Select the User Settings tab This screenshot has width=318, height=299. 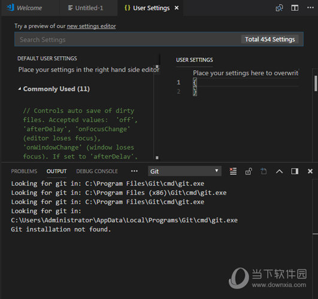151,8
